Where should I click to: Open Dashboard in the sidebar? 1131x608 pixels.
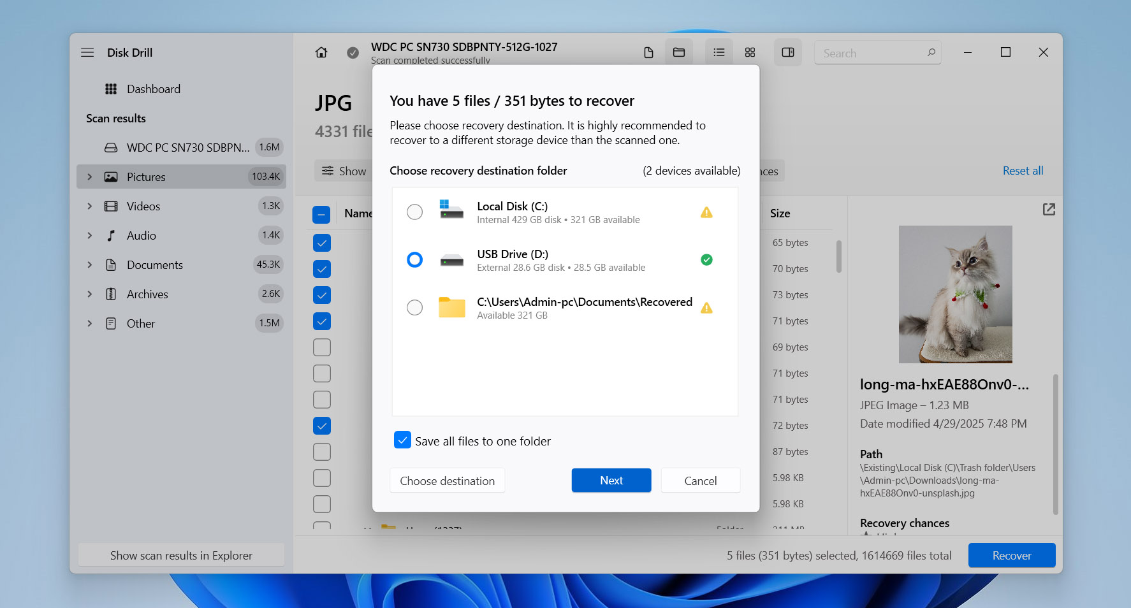coord(181,89)
